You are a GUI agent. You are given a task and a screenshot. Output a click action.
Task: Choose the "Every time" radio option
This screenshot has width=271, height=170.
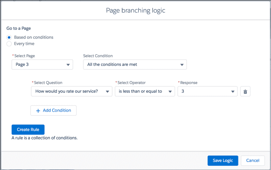[x=9, y=44]
